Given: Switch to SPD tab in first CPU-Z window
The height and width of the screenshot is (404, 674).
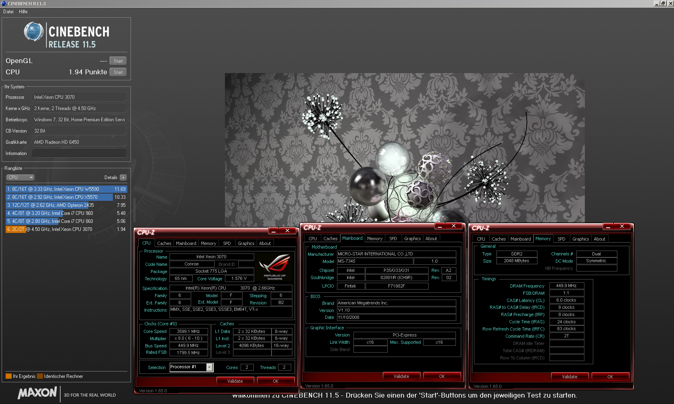Looking at the screenshot, I should coord(227,243).
